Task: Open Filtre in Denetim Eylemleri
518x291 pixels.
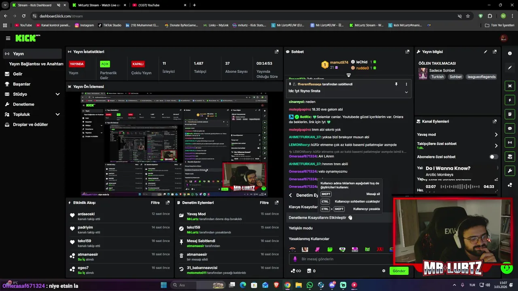Action: click(x=264, y=203)
